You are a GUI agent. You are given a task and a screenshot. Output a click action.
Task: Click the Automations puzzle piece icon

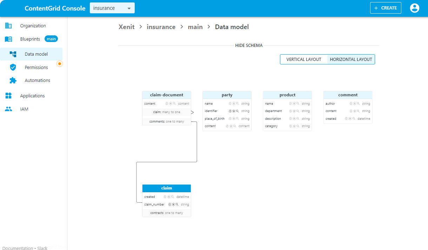(13, 80)
